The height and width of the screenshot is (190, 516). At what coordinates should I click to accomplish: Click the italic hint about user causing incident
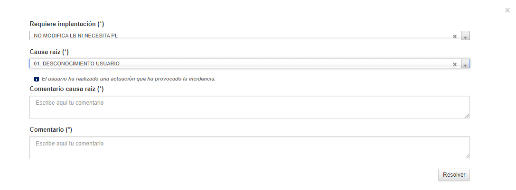(129, 79)
